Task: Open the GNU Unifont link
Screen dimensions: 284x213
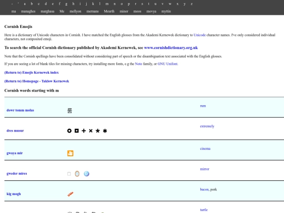Action: (168, 64)
